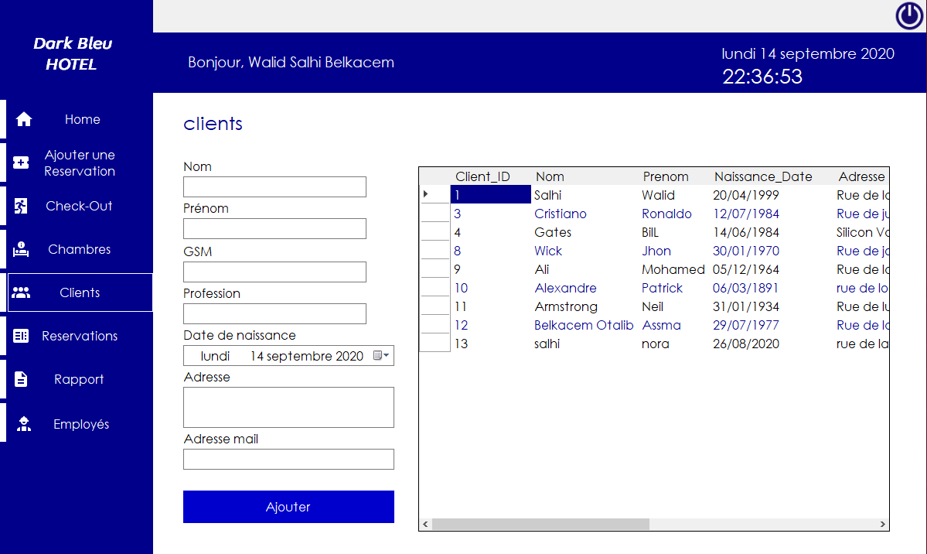Image resolution: width=927 pixels, height=554 pixels.
Task: Open the Date de naissance calendar dropdown
Action: coord(381,356)
